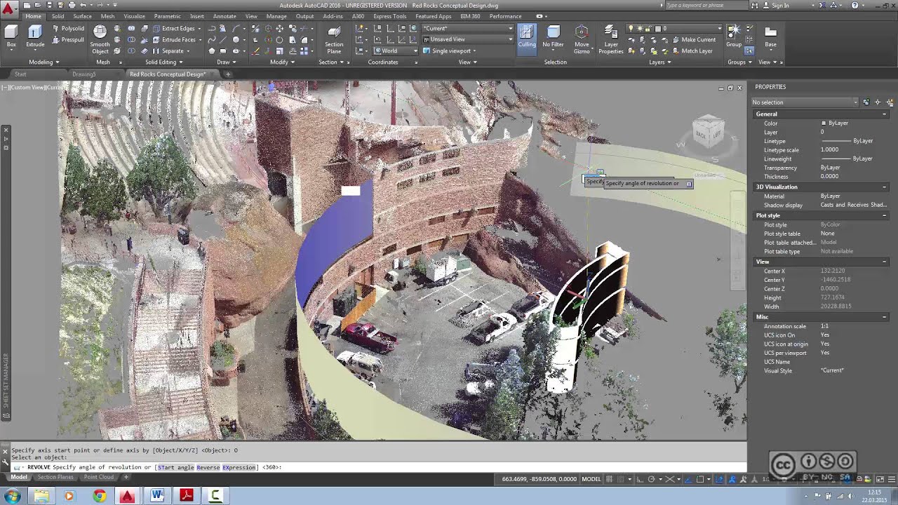Select the Box solid tool

click(11, 36)
